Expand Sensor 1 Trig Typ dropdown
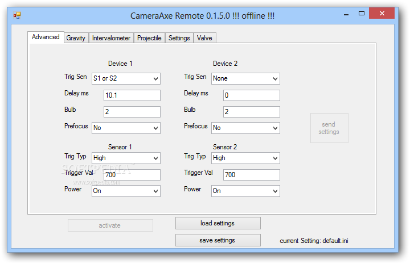410x264 pixels. click(126, 158)
